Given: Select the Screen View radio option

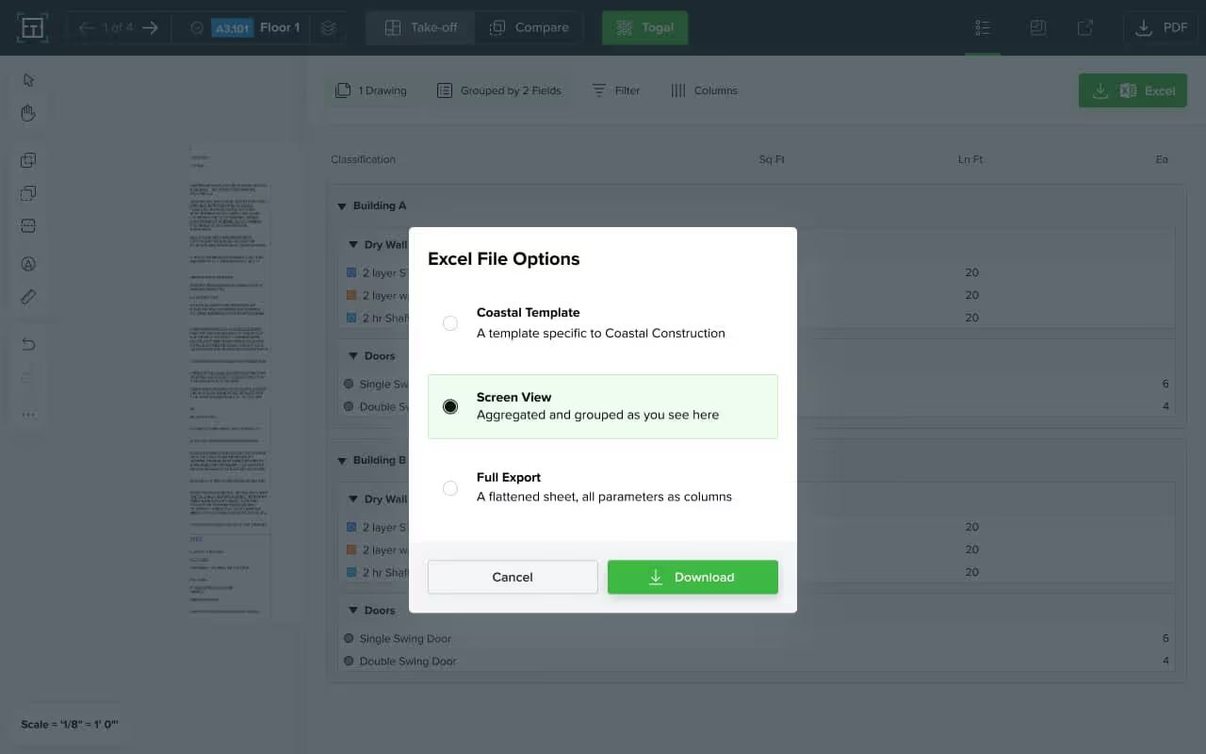Looking at the screenshot, I should [x=450, y=406].
